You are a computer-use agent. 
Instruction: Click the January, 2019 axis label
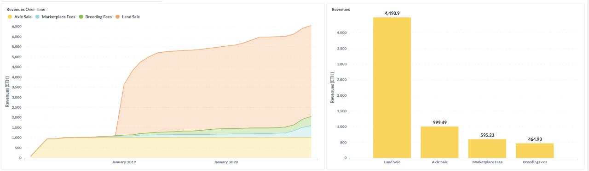point(124,162)
